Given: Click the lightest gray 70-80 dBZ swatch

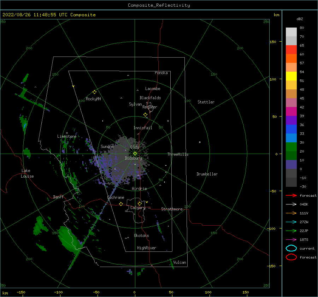Looking at the screenshot, I should tap(291, 32).
